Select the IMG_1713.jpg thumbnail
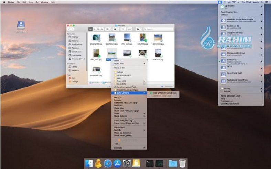The width and height of the screenshot is (271, 169). (142, 38)
